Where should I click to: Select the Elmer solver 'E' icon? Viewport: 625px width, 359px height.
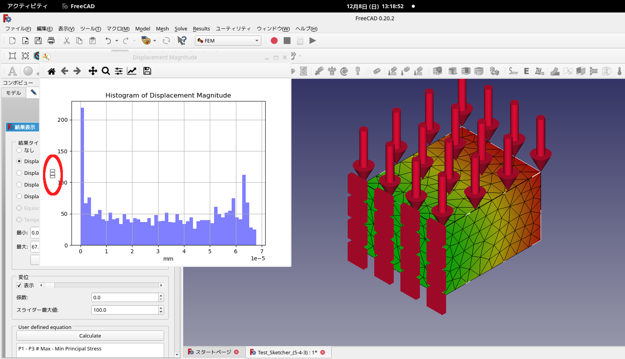pyautogui.click(x=526, y=71)
